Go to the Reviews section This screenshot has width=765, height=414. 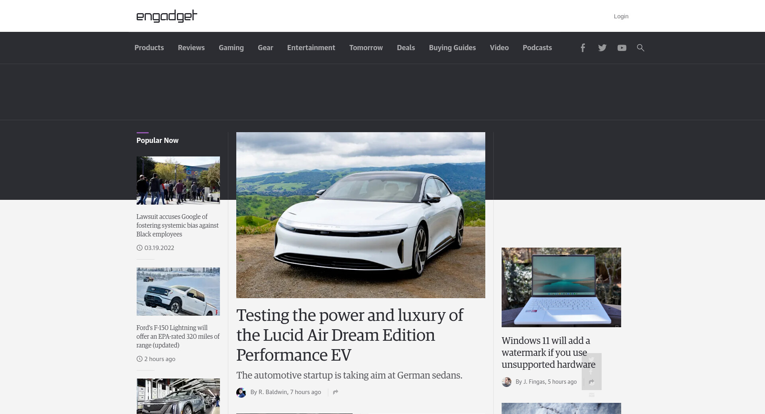click(x=191, y=48)
